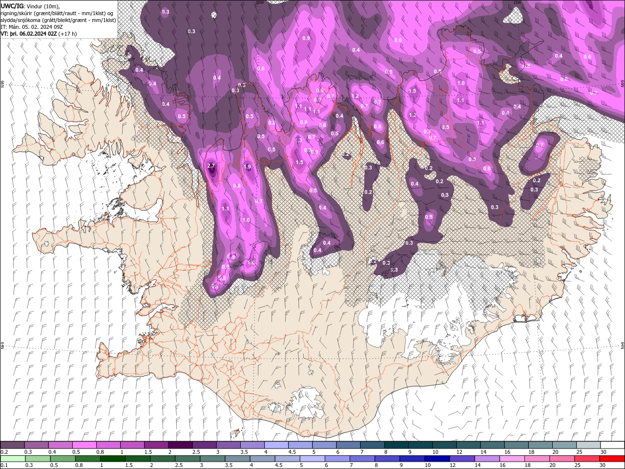Click the 0.1 label on the rain scale
Image resolution: width=625 pixels, height=469 pixels.
tap(3, 465)
